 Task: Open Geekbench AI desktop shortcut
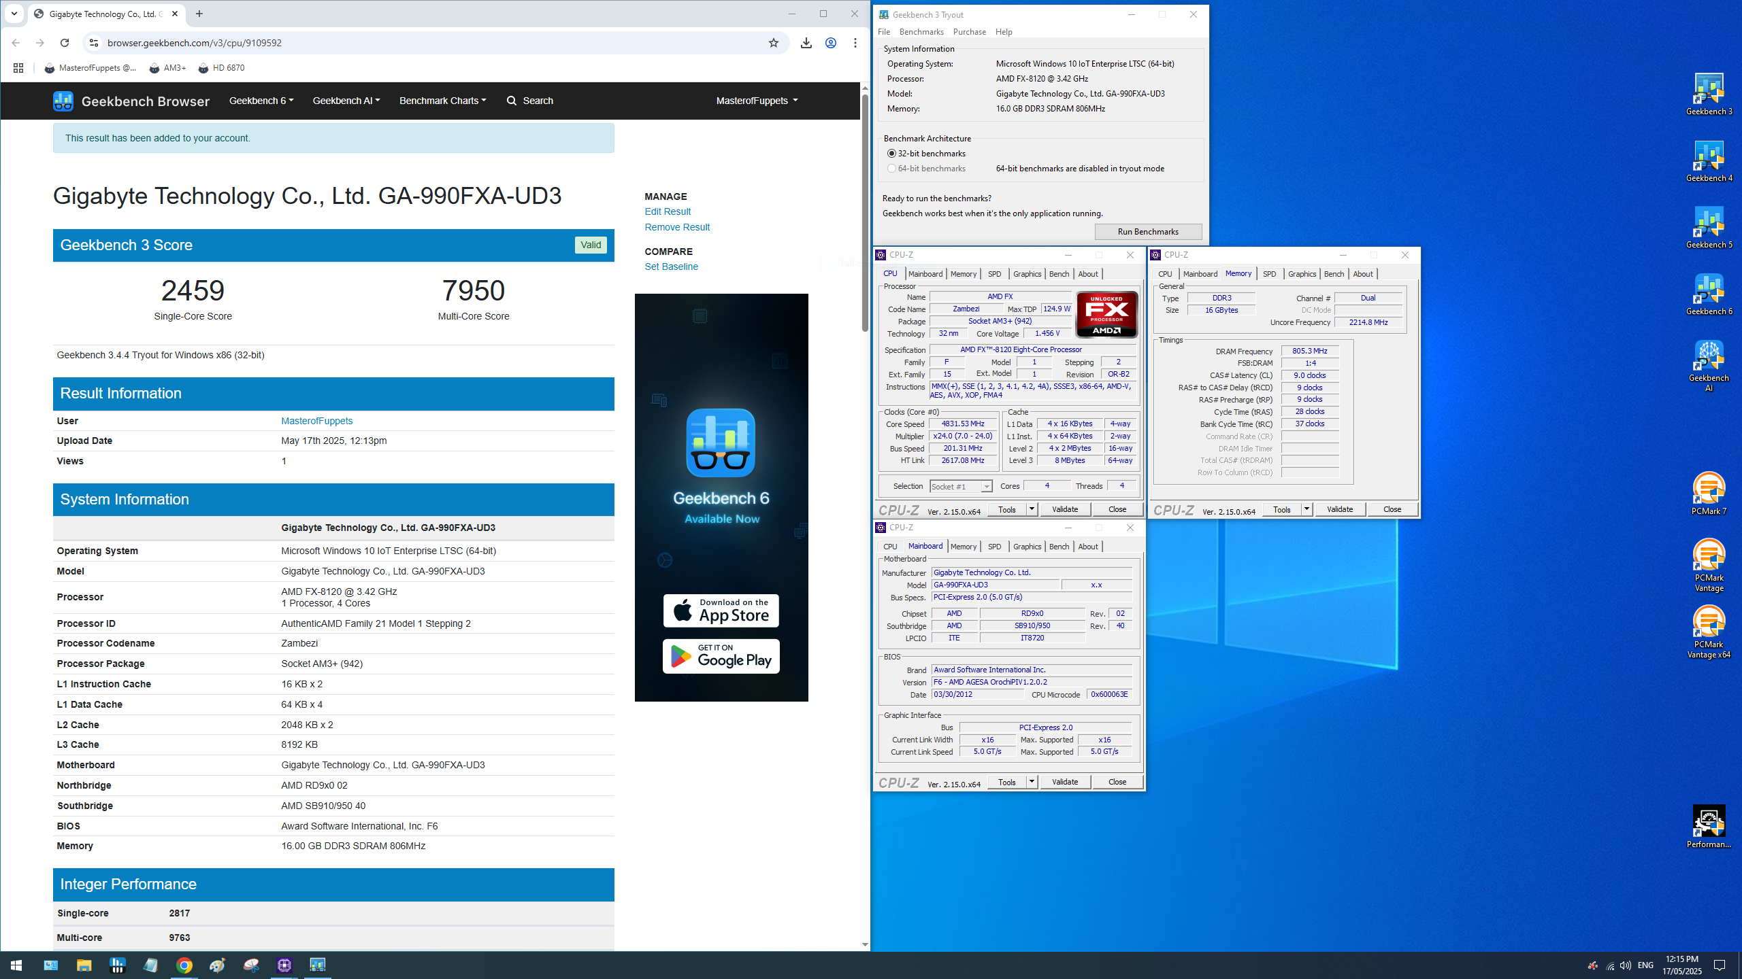[x=1709, y=365]
